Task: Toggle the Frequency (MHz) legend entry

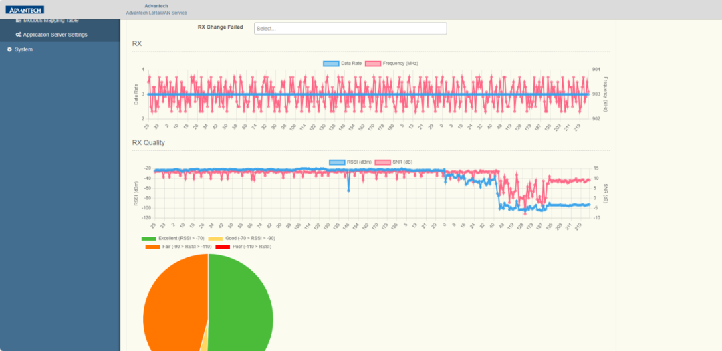Action: 391,63
